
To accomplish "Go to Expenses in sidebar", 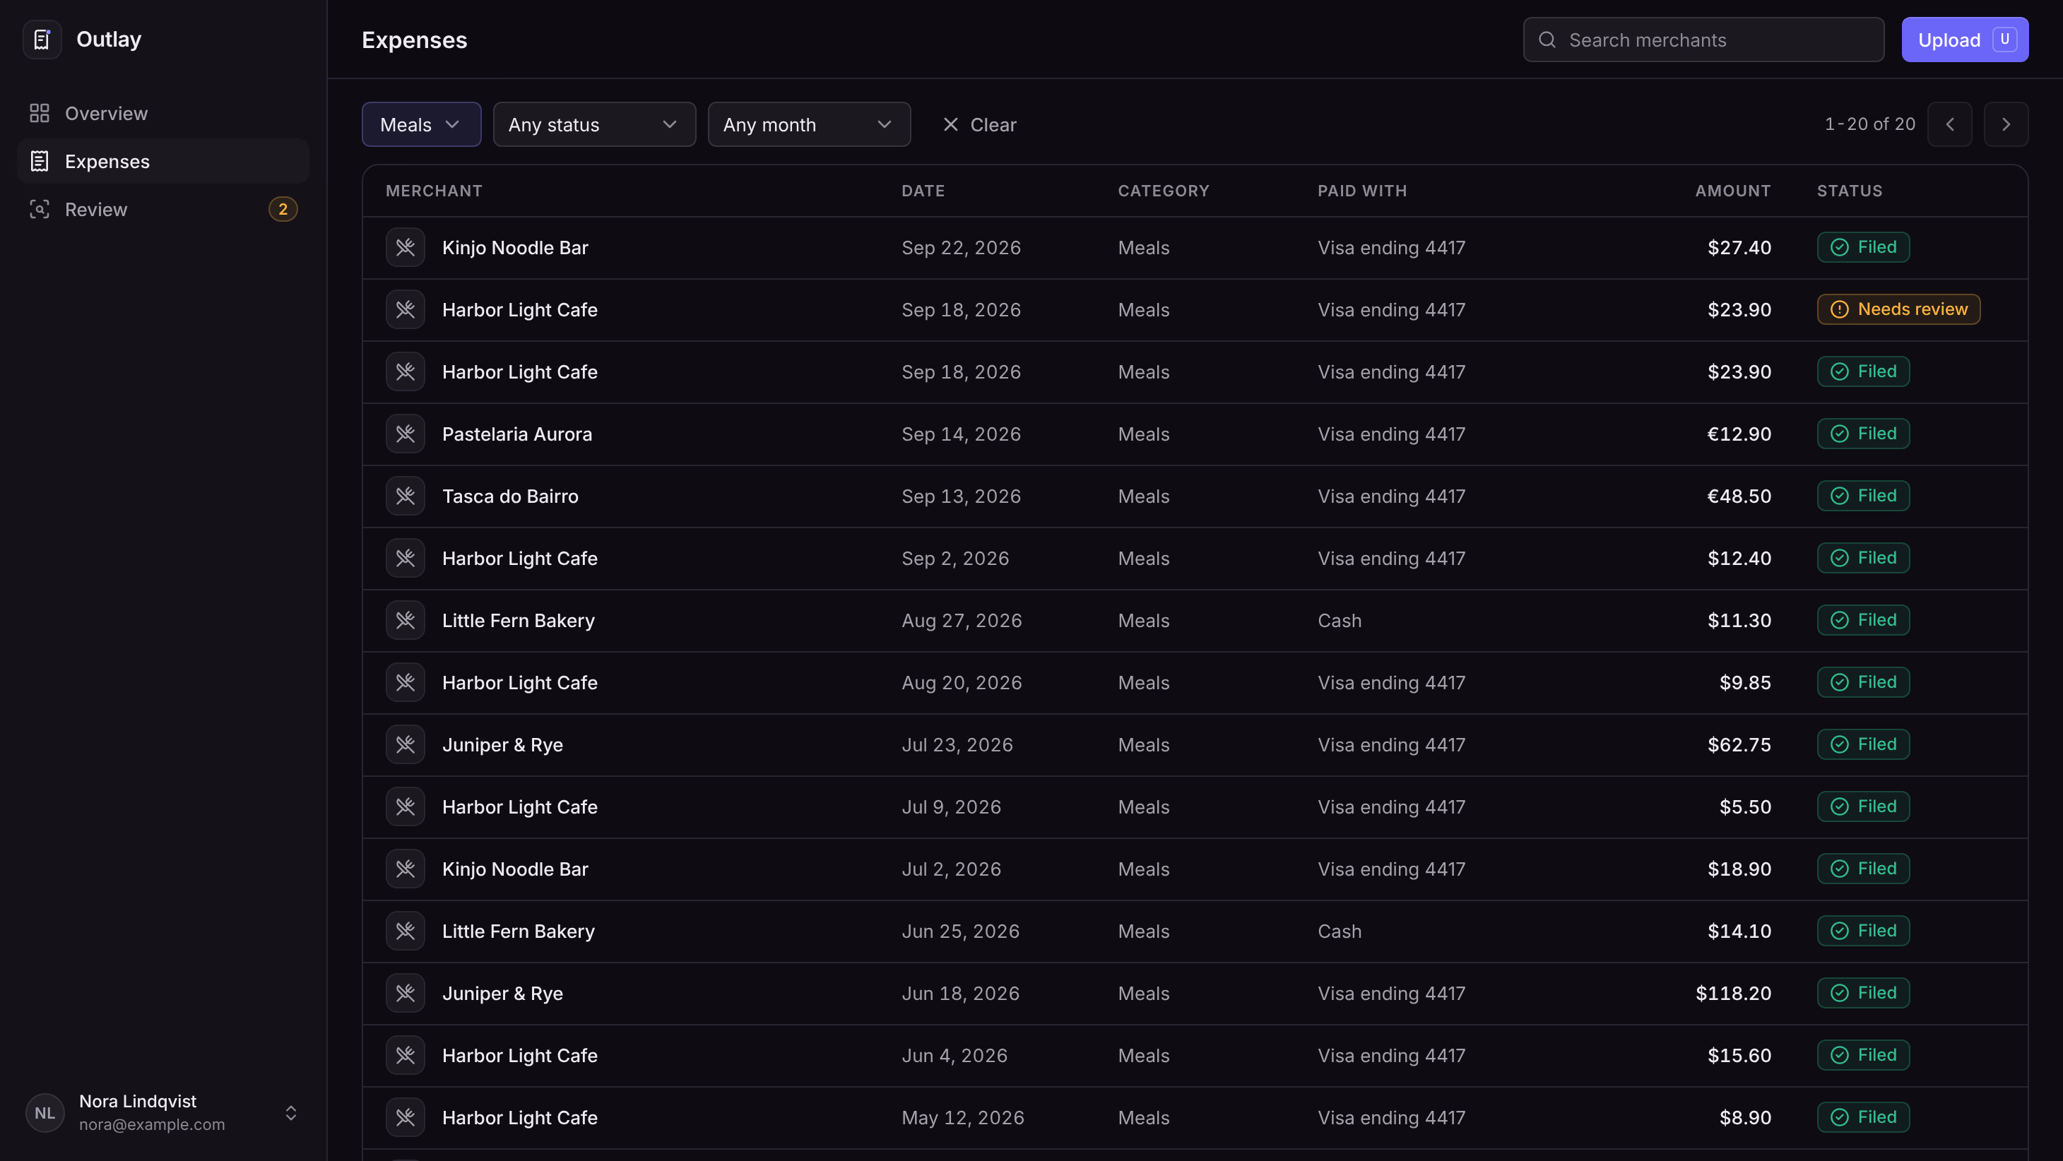I will point(162,161).
